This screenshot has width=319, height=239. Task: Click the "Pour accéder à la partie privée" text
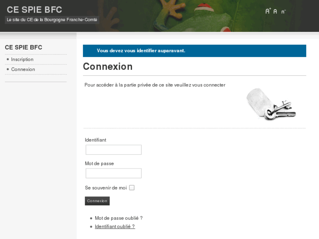155,85
